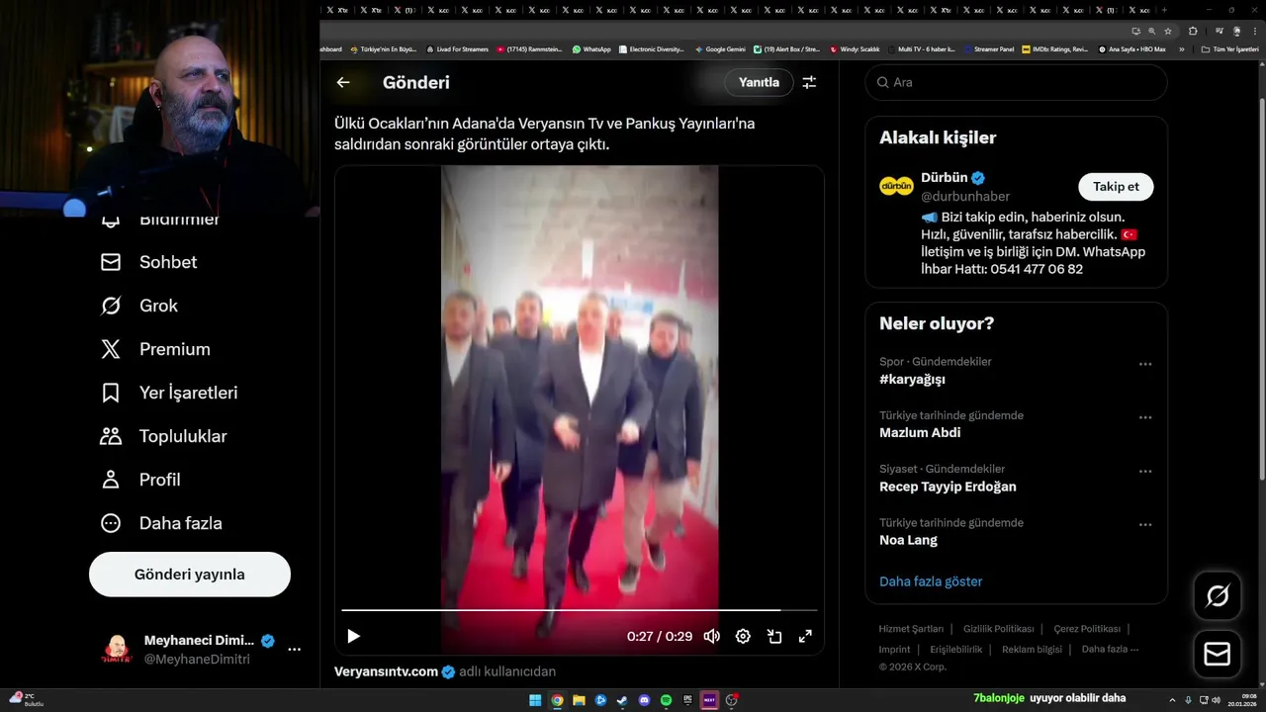The image size is (1266, 712).
Task: Open Yer İşaretleri bookmarks
Action: pyautogui.click(x=169, y=393)
